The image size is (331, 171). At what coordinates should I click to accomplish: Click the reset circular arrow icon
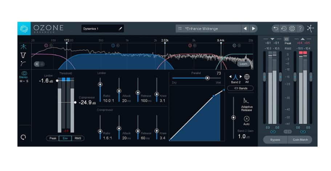pos(23,137)
